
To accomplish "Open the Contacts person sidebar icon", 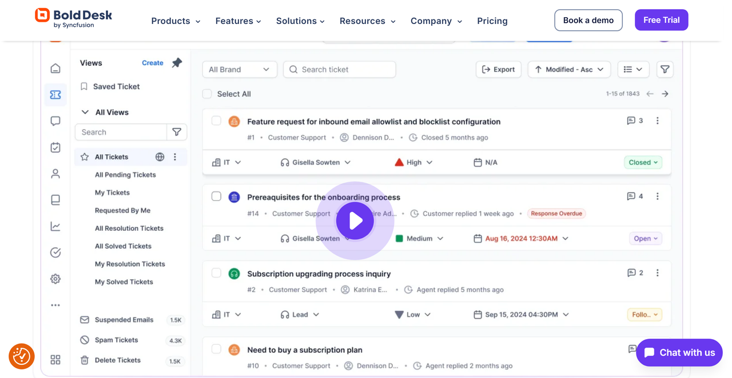I will [55, 174].
